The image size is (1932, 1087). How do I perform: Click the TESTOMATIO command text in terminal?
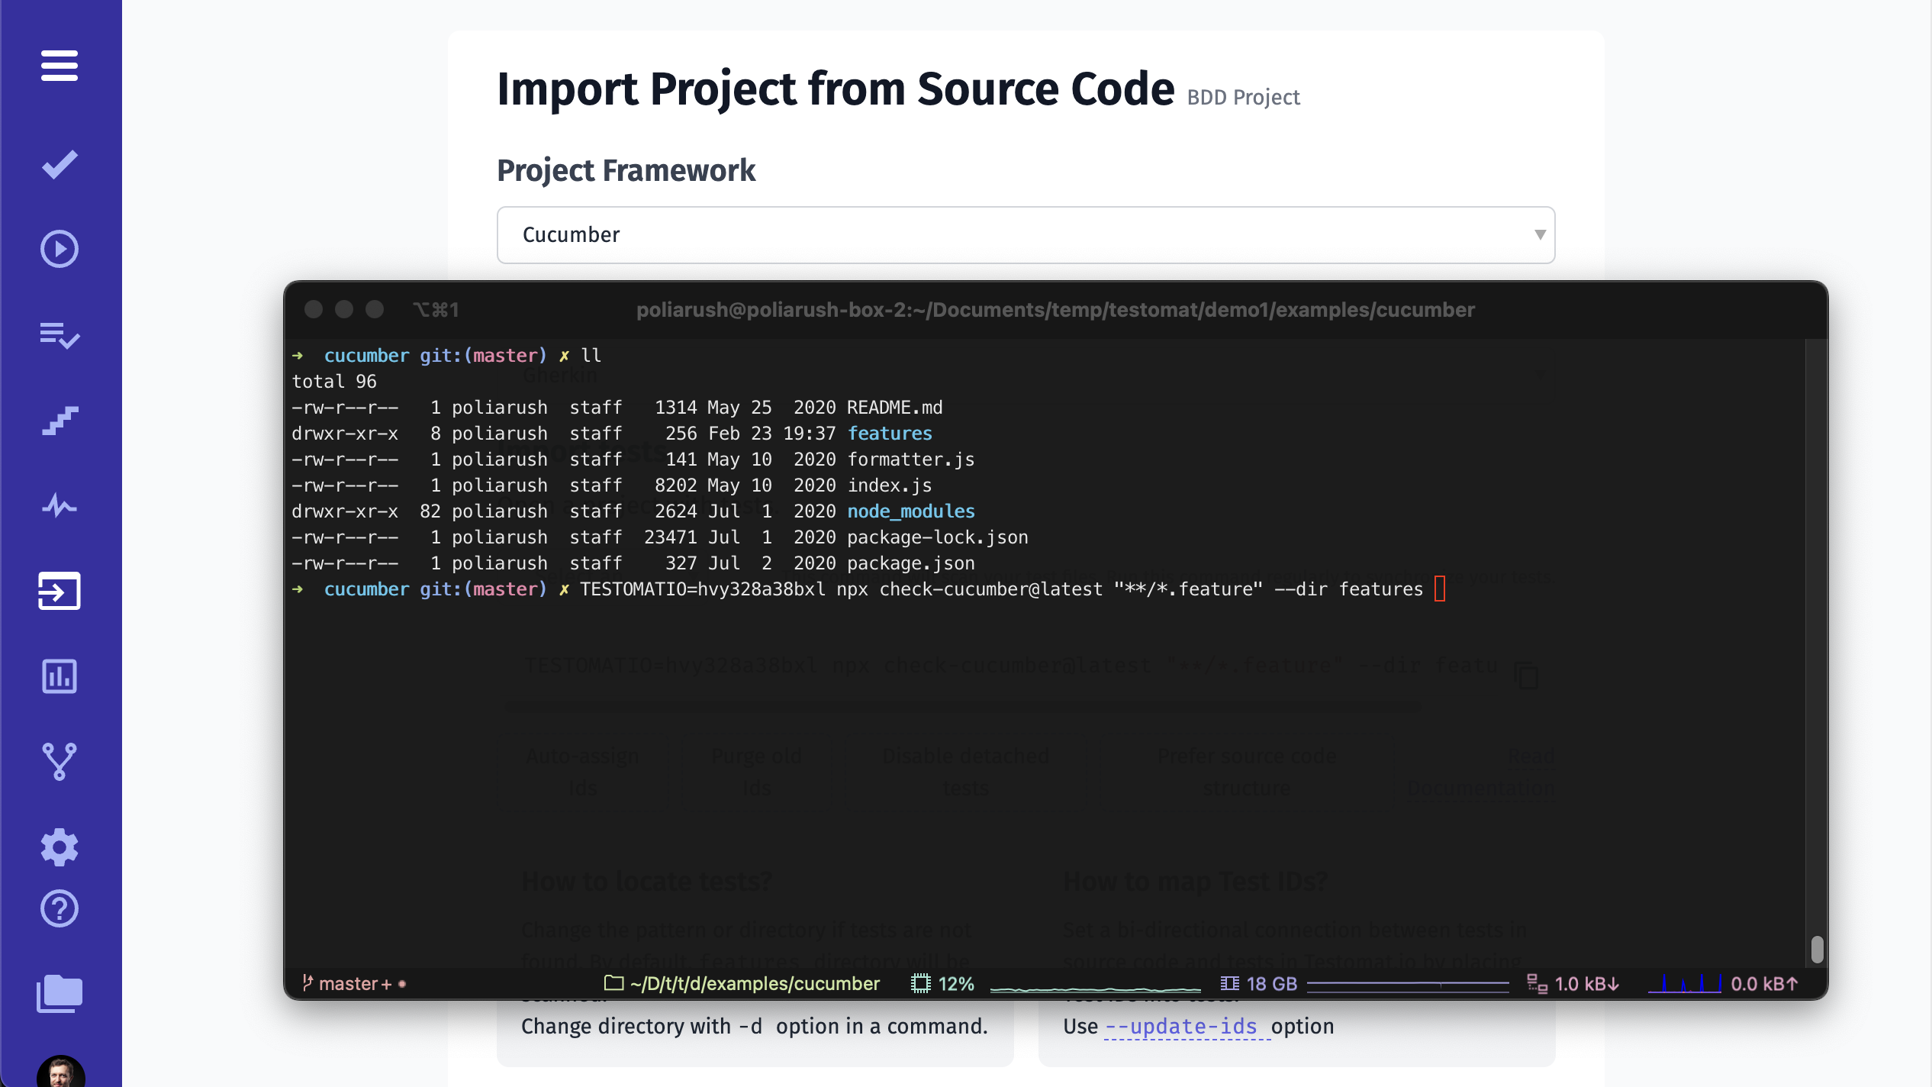point(1001,589)
